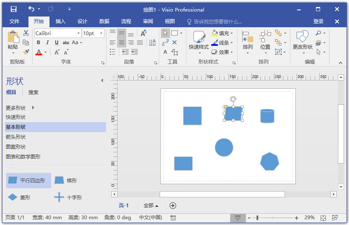Image resolution: width=349 pixels, height=225 pixels.
Task: Activate the Format Painter brush
Action: (x=26, y=52)
